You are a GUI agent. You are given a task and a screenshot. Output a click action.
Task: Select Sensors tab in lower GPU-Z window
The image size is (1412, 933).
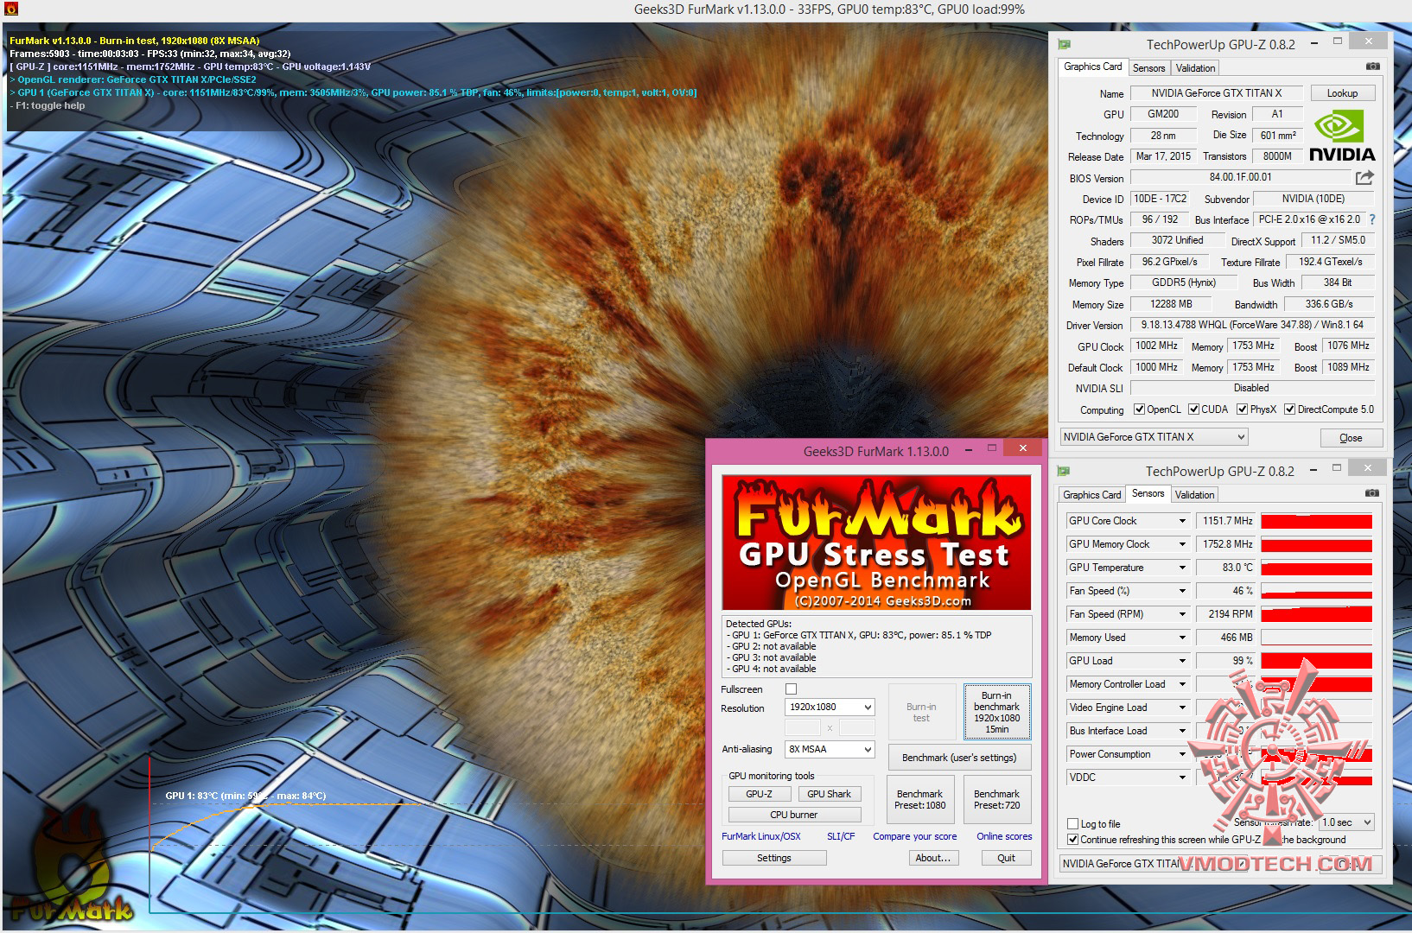[1148, 493]
